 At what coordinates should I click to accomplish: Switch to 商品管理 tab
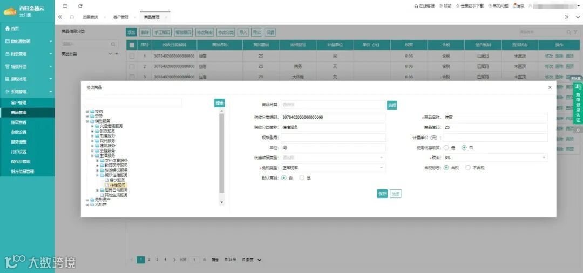click(x=151, y=17)
